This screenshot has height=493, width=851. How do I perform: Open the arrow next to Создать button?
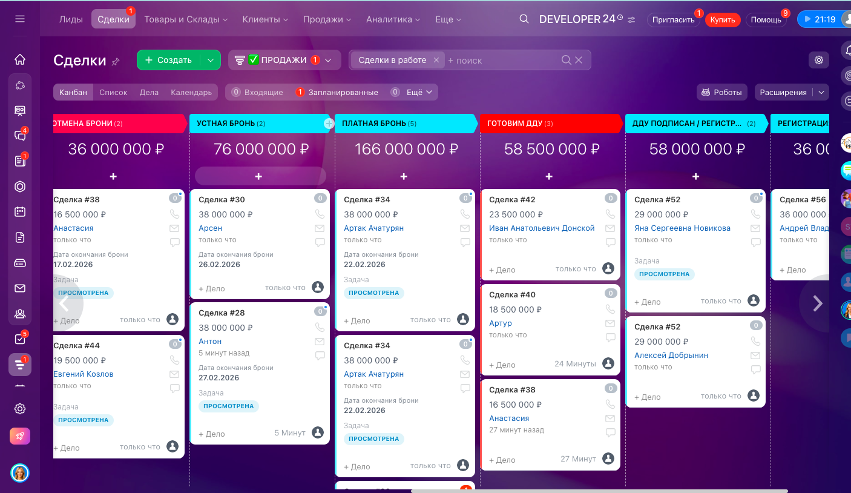point(210,60)
